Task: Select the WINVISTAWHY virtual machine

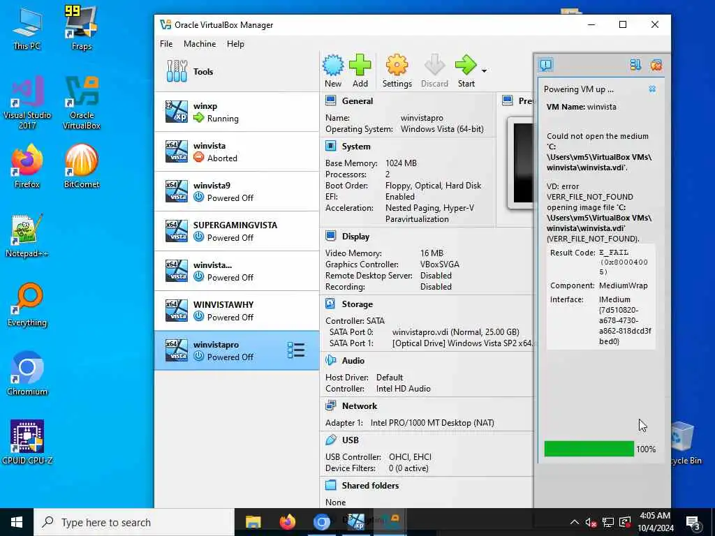Action: coord(237,311)
